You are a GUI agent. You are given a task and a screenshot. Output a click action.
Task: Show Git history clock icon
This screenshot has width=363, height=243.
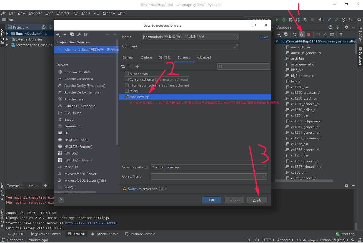click(x=343, y=20)
